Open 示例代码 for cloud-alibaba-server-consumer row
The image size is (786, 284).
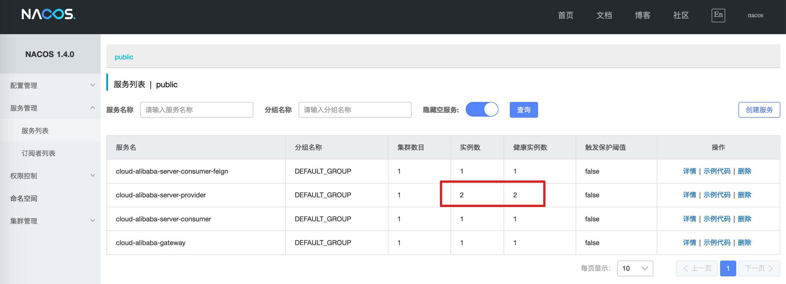717,219
